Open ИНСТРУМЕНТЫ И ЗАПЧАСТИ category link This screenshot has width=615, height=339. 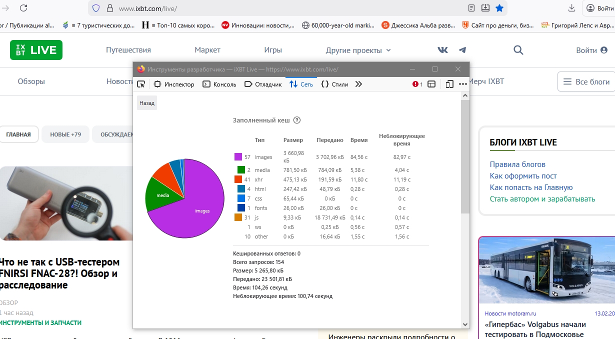[x=40, y=323]
